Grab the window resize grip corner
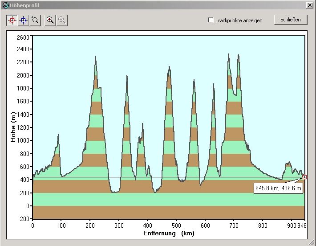 pyautogui.click(x=312, y=242)
